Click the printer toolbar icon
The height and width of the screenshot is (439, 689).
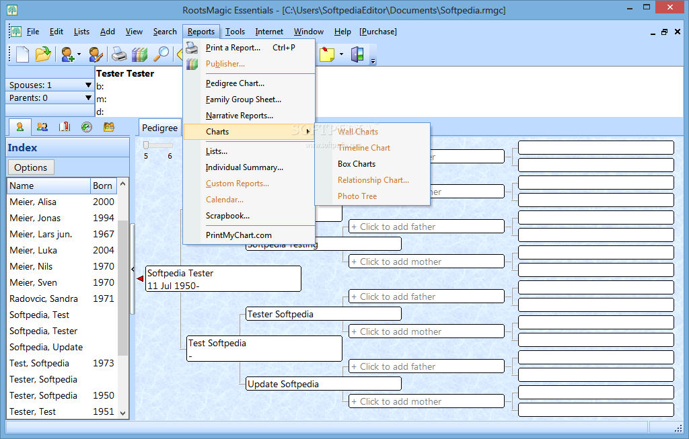(118, 54)
